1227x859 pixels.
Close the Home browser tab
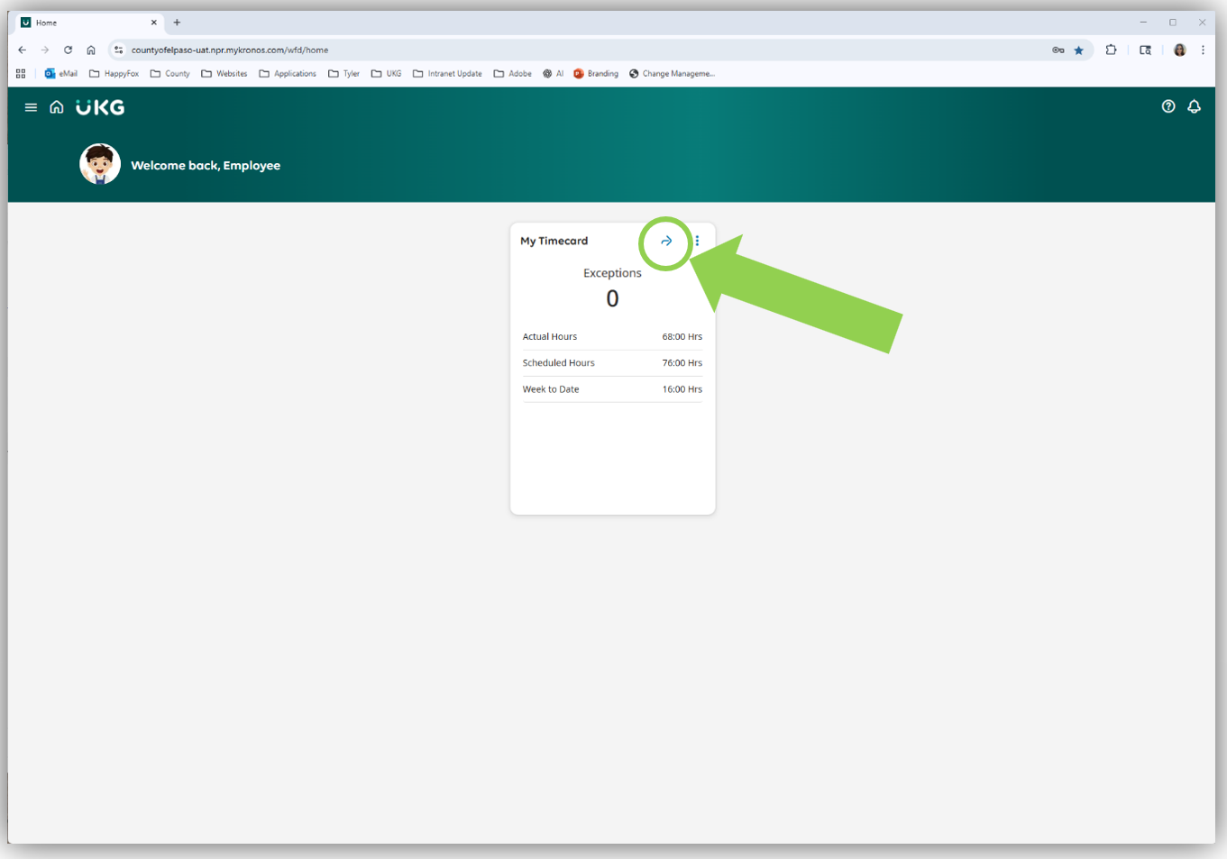154,23
